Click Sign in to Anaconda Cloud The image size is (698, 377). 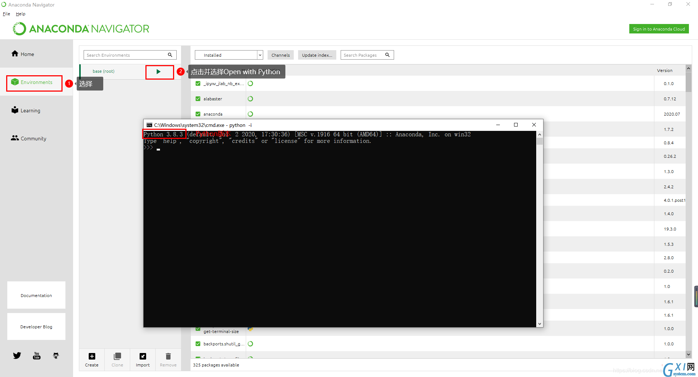659,29
